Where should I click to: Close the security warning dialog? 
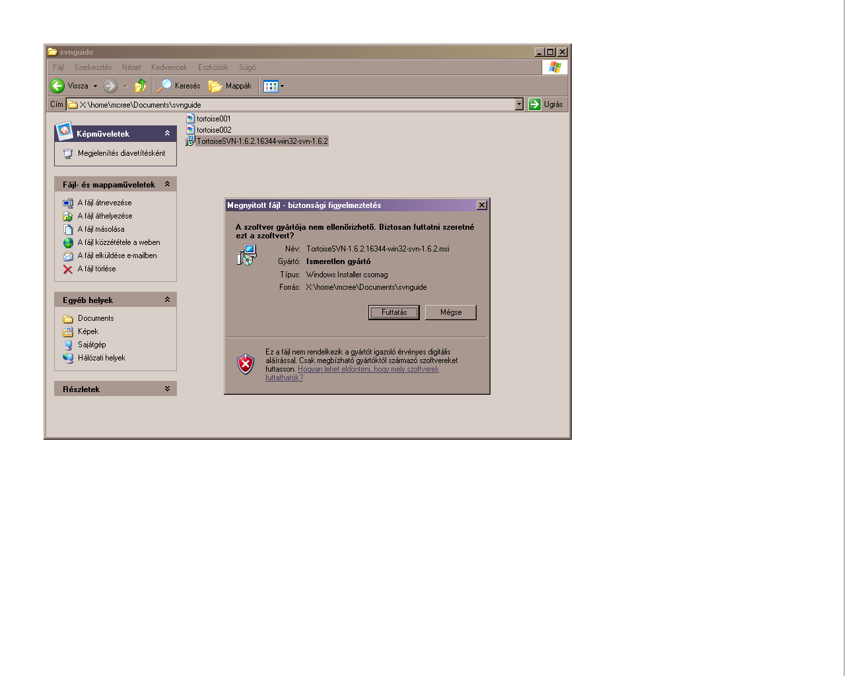point(482,205)
